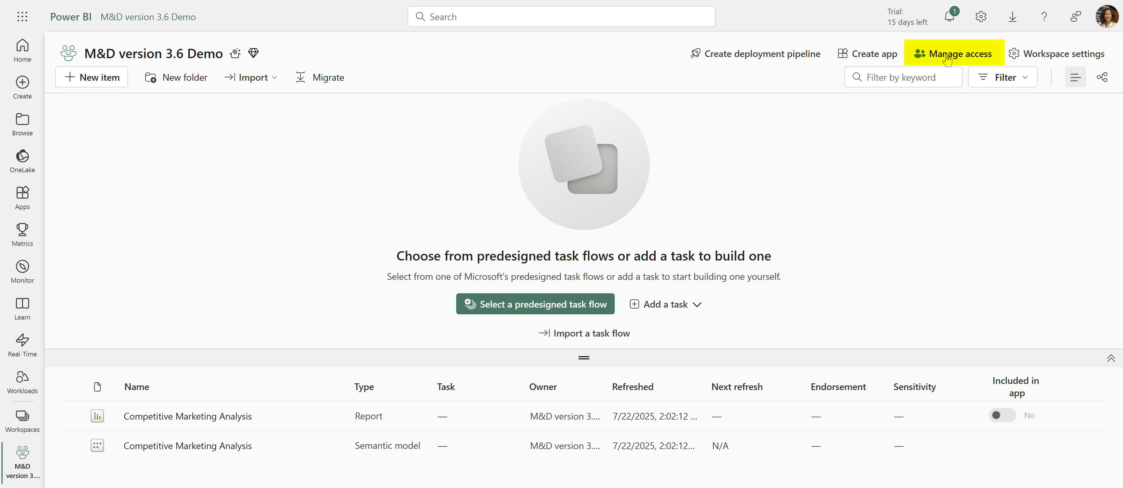
Task: Click Endorsement column header
Action: click(838, 387)
